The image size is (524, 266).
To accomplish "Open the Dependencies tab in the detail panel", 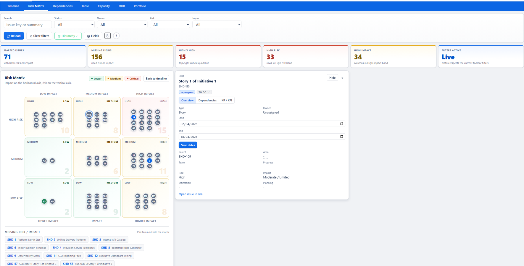I will (x=207, y=100).
